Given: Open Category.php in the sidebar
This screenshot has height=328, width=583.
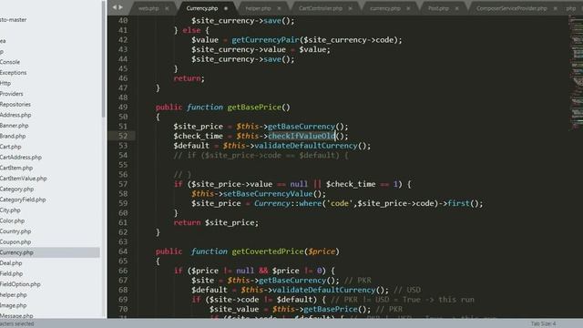Looking at the screenshot, I should [x=16, y=190].
